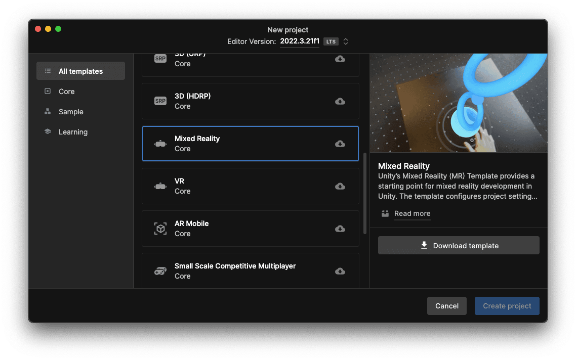Screen dimensions: 576x360
Task: Click the SRP badge on 3D (HDRP)
Action: (x=160, y=101)
